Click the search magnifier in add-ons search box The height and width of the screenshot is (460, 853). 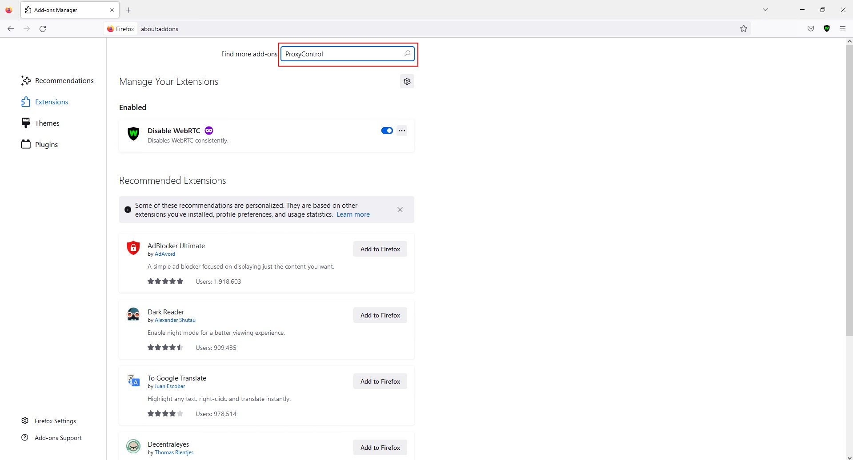pos(407,54)
